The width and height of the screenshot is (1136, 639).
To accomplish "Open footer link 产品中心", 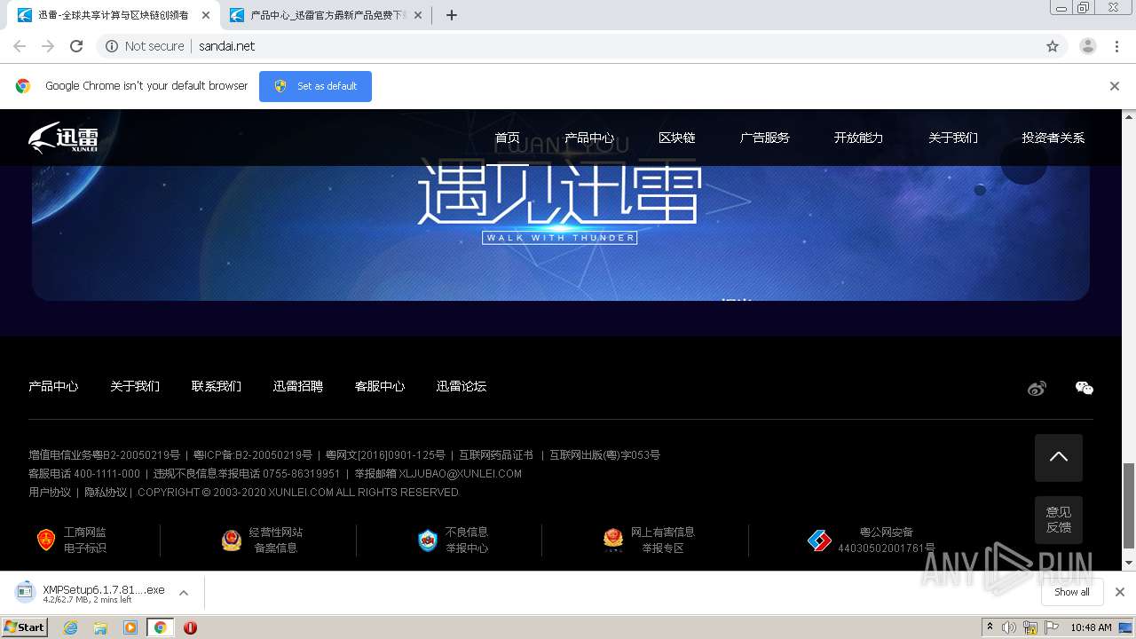I will 53,386.
